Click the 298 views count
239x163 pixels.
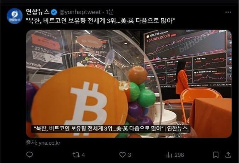tap(179, 155)
